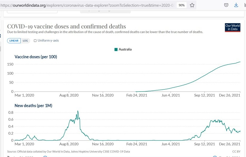Click the New deaths (per 1M) heading
Screen dimensions: 246x157
(x=33, y=106)
